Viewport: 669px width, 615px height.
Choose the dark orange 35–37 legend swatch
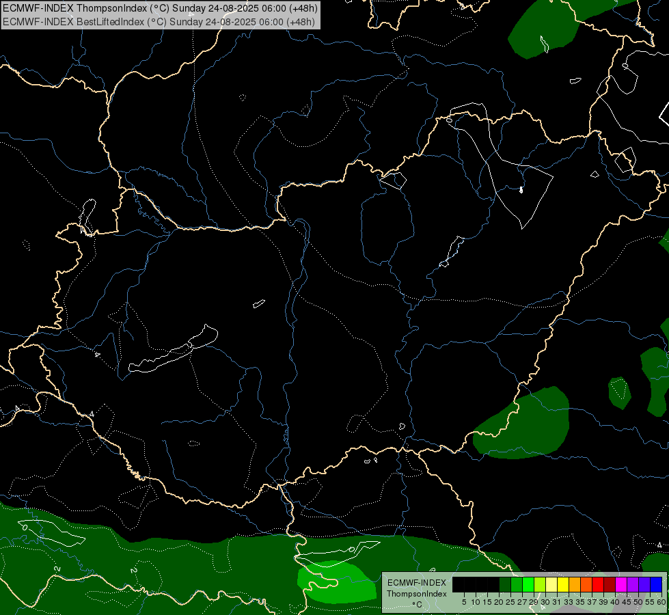(586, 584)
